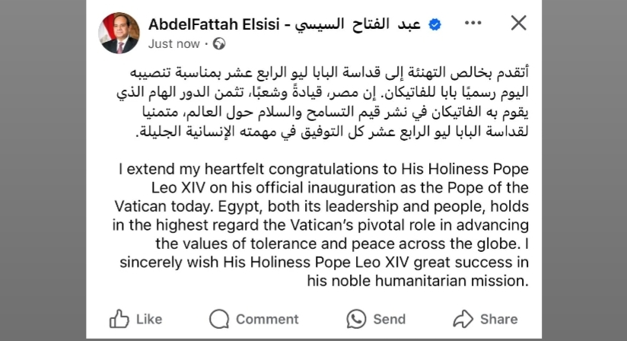Click the globe public audience icon
Viewport: 627px width, 341px height.
click(219, 43)
